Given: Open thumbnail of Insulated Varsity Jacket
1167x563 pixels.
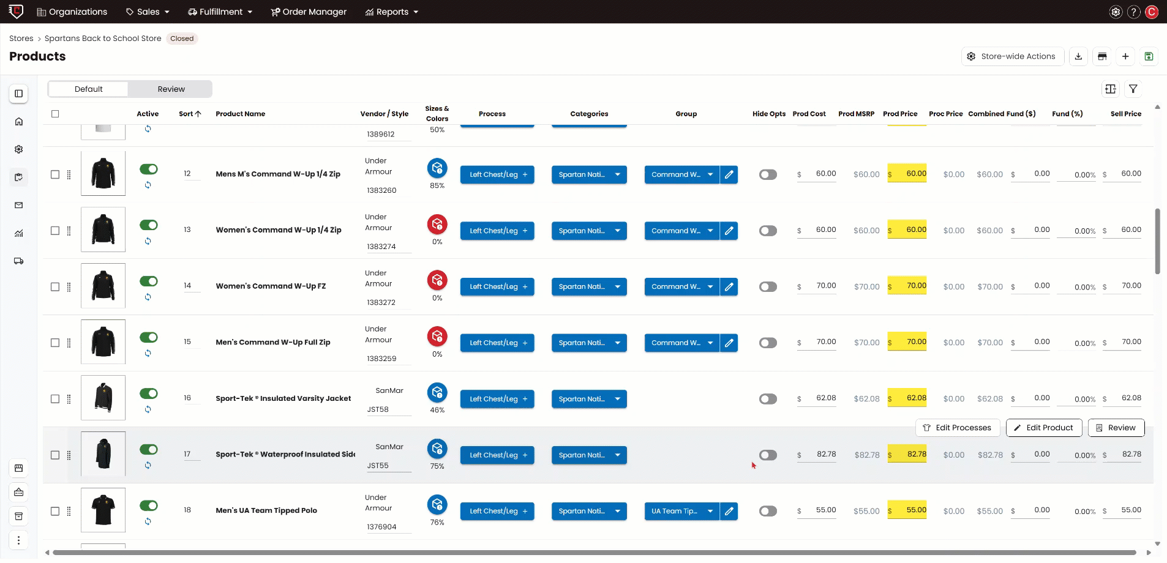Looking at the screenshot, I should tap(103, 398).
